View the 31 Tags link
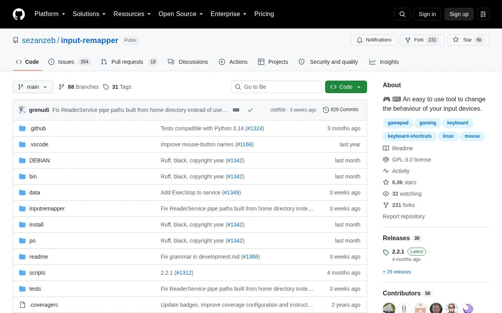The width and height of the screenshot is (502, 313). pos(117,87)
